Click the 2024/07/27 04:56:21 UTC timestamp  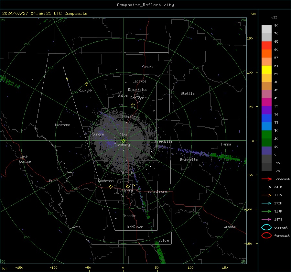pos(32,14)
